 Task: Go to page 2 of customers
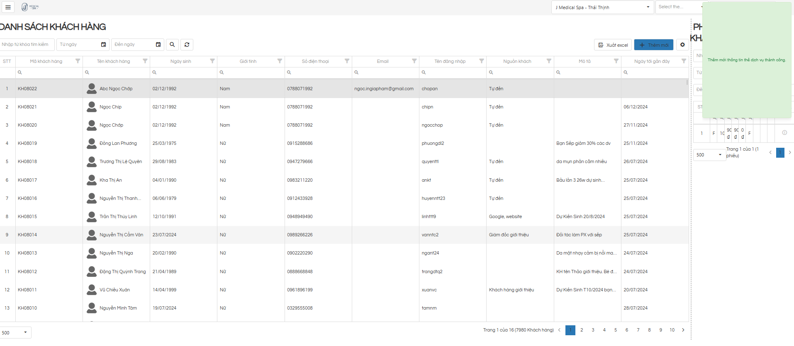pyautogui.click(x=582, y=330)
